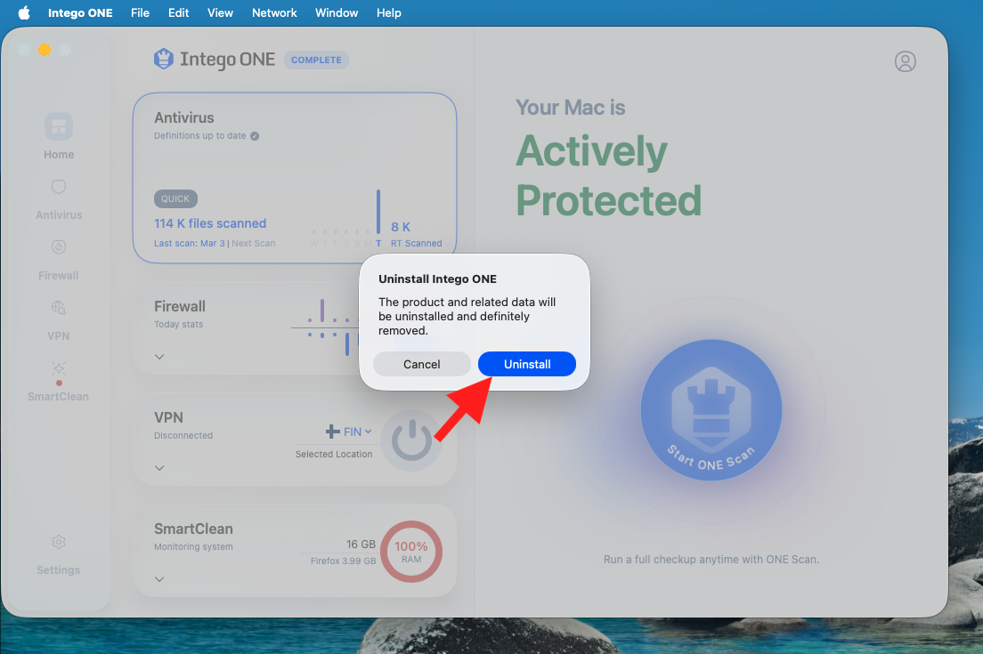983x654 pixels.
Task: Click the yellow minimize window button
Action: 45,50
